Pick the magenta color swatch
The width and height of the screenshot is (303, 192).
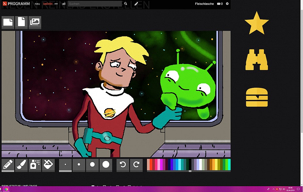(x=161, y=165)
